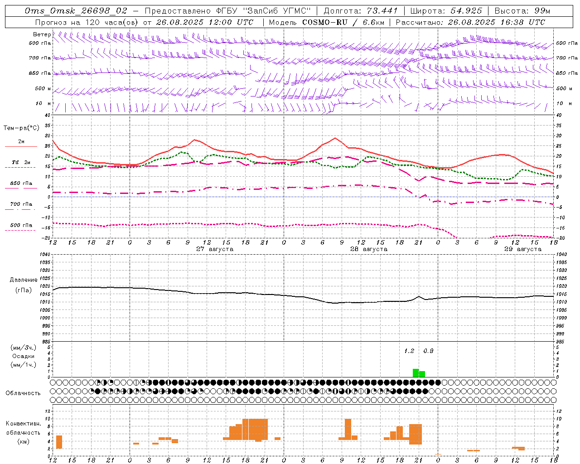Click the 0.9 precipitation amount value
The width and height of the screenshot is (580, 464).
(x=428, y=351)
